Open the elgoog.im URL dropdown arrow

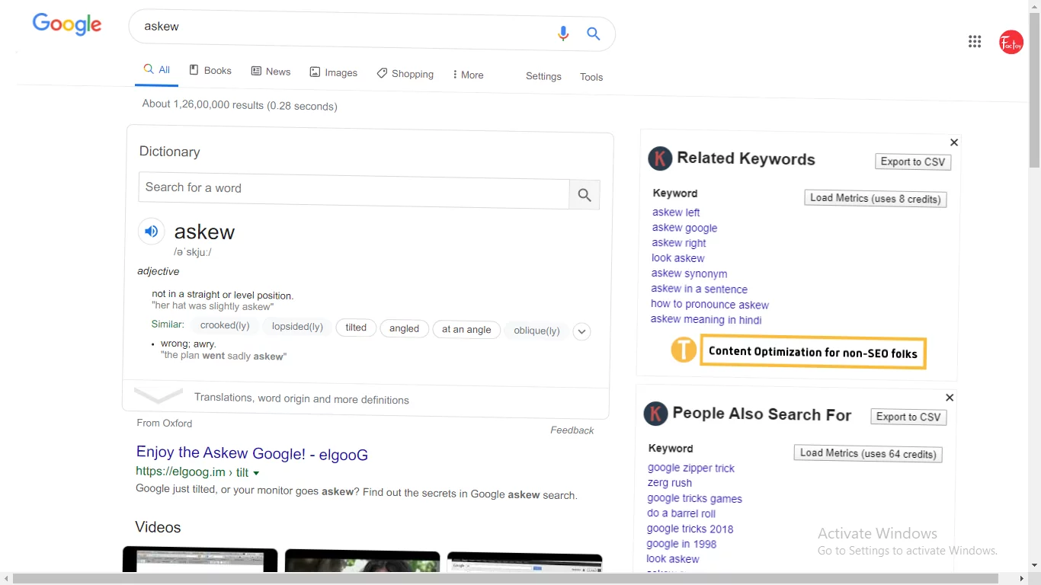(x=256, y=473)
